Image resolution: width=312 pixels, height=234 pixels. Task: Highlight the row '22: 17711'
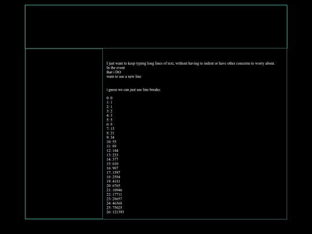click(x=114, y=194)
